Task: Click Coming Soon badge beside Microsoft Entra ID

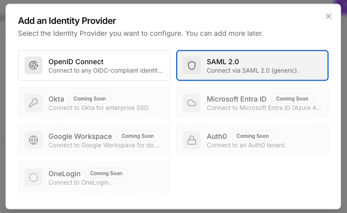Action: pos(292,99)
